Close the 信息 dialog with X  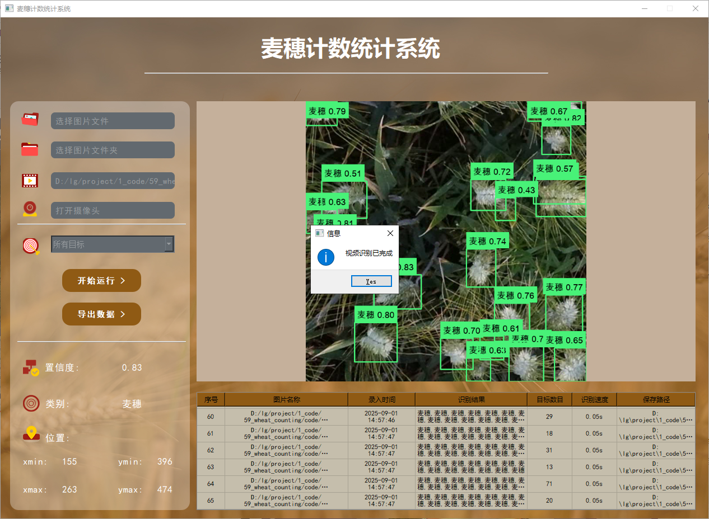[390, 233]
